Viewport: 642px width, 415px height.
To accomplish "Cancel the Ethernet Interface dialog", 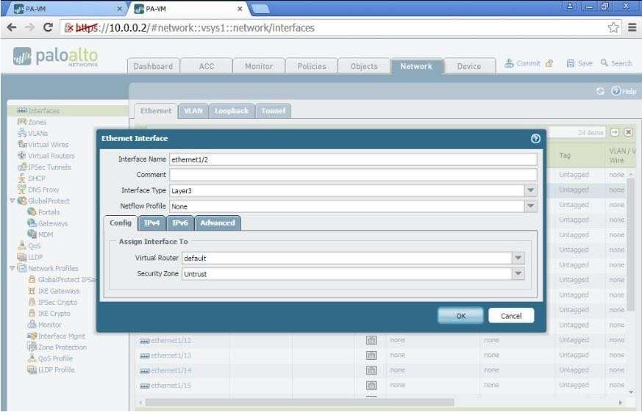I will (x=511, y=316).
